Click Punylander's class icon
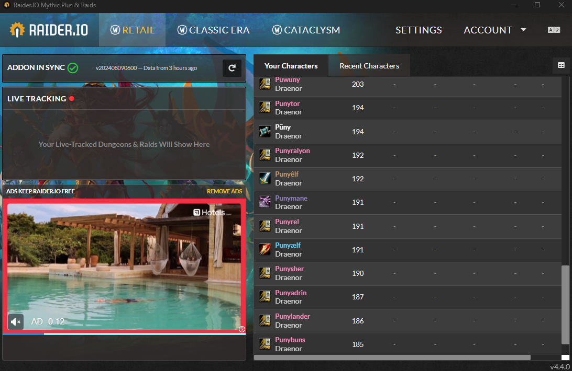 265,321
